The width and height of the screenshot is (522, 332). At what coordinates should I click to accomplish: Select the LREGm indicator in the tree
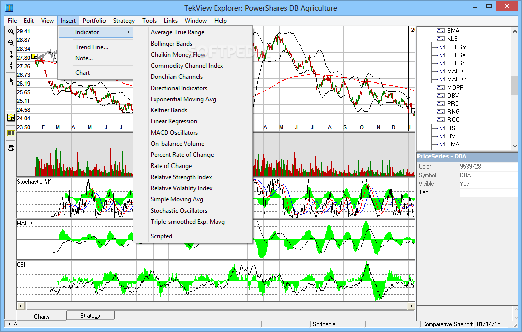click(457, 47)
